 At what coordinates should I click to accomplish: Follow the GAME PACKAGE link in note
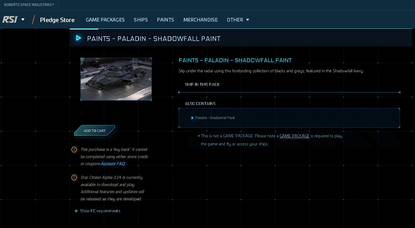[x=294, y=136]
